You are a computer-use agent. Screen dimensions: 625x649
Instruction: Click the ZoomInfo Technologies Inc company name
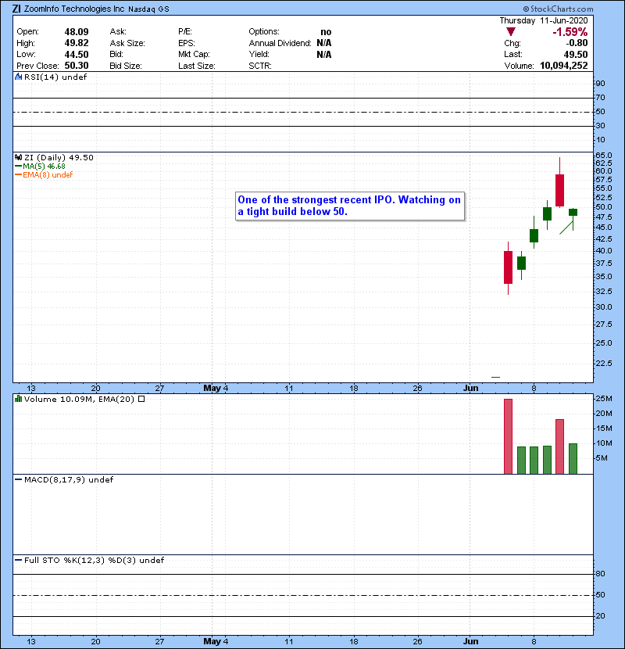tap(74, 9)
